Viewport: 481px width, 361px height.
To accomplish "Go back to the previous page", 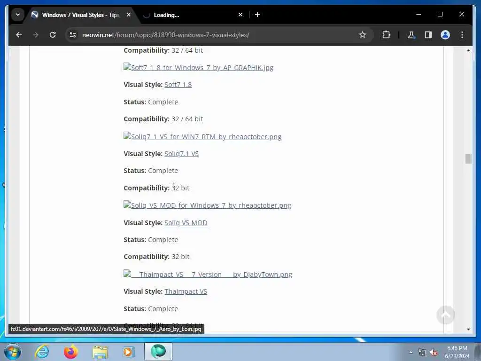I will pos(19,35).
